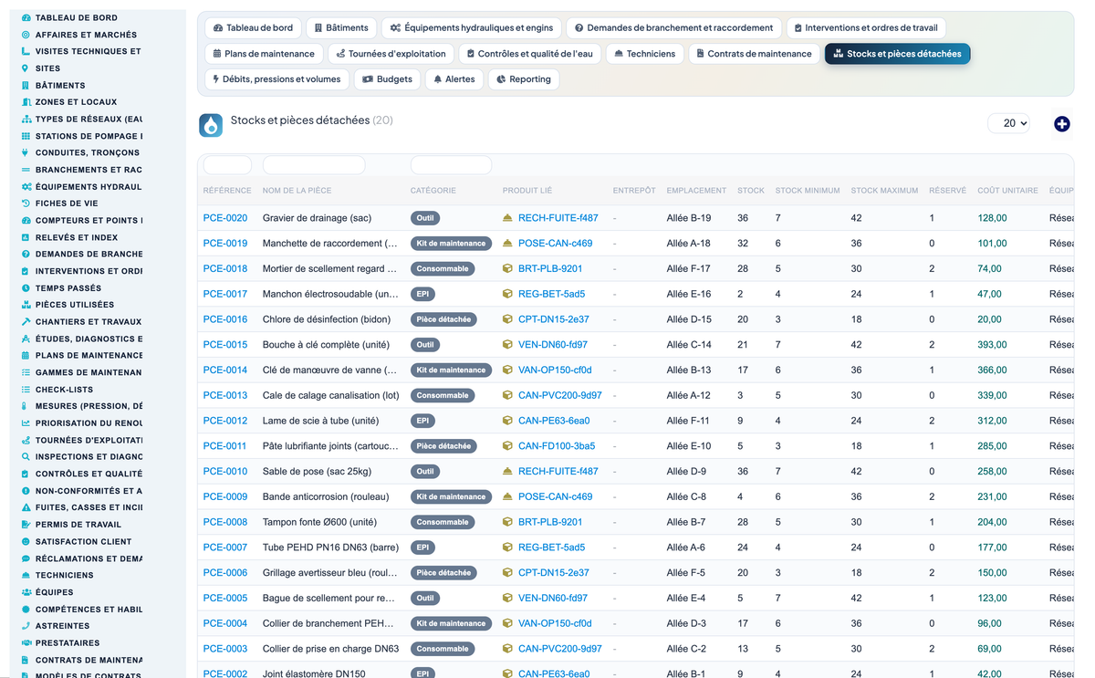Open Réclamations et demandes in sidebar
The height and width of the screenshot is (678, 1095).
[x=89, y=558]
